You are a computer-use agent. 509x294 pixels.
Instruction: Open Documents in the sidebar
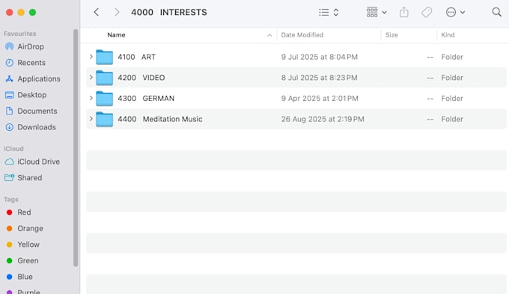pyautogui.click(x=37, y=111)
